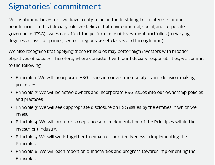Image resolution: width=215 pixels, height=165 pixels.
Task: Click the bullet marker before Principle 1
Action: tap(11, 78)
